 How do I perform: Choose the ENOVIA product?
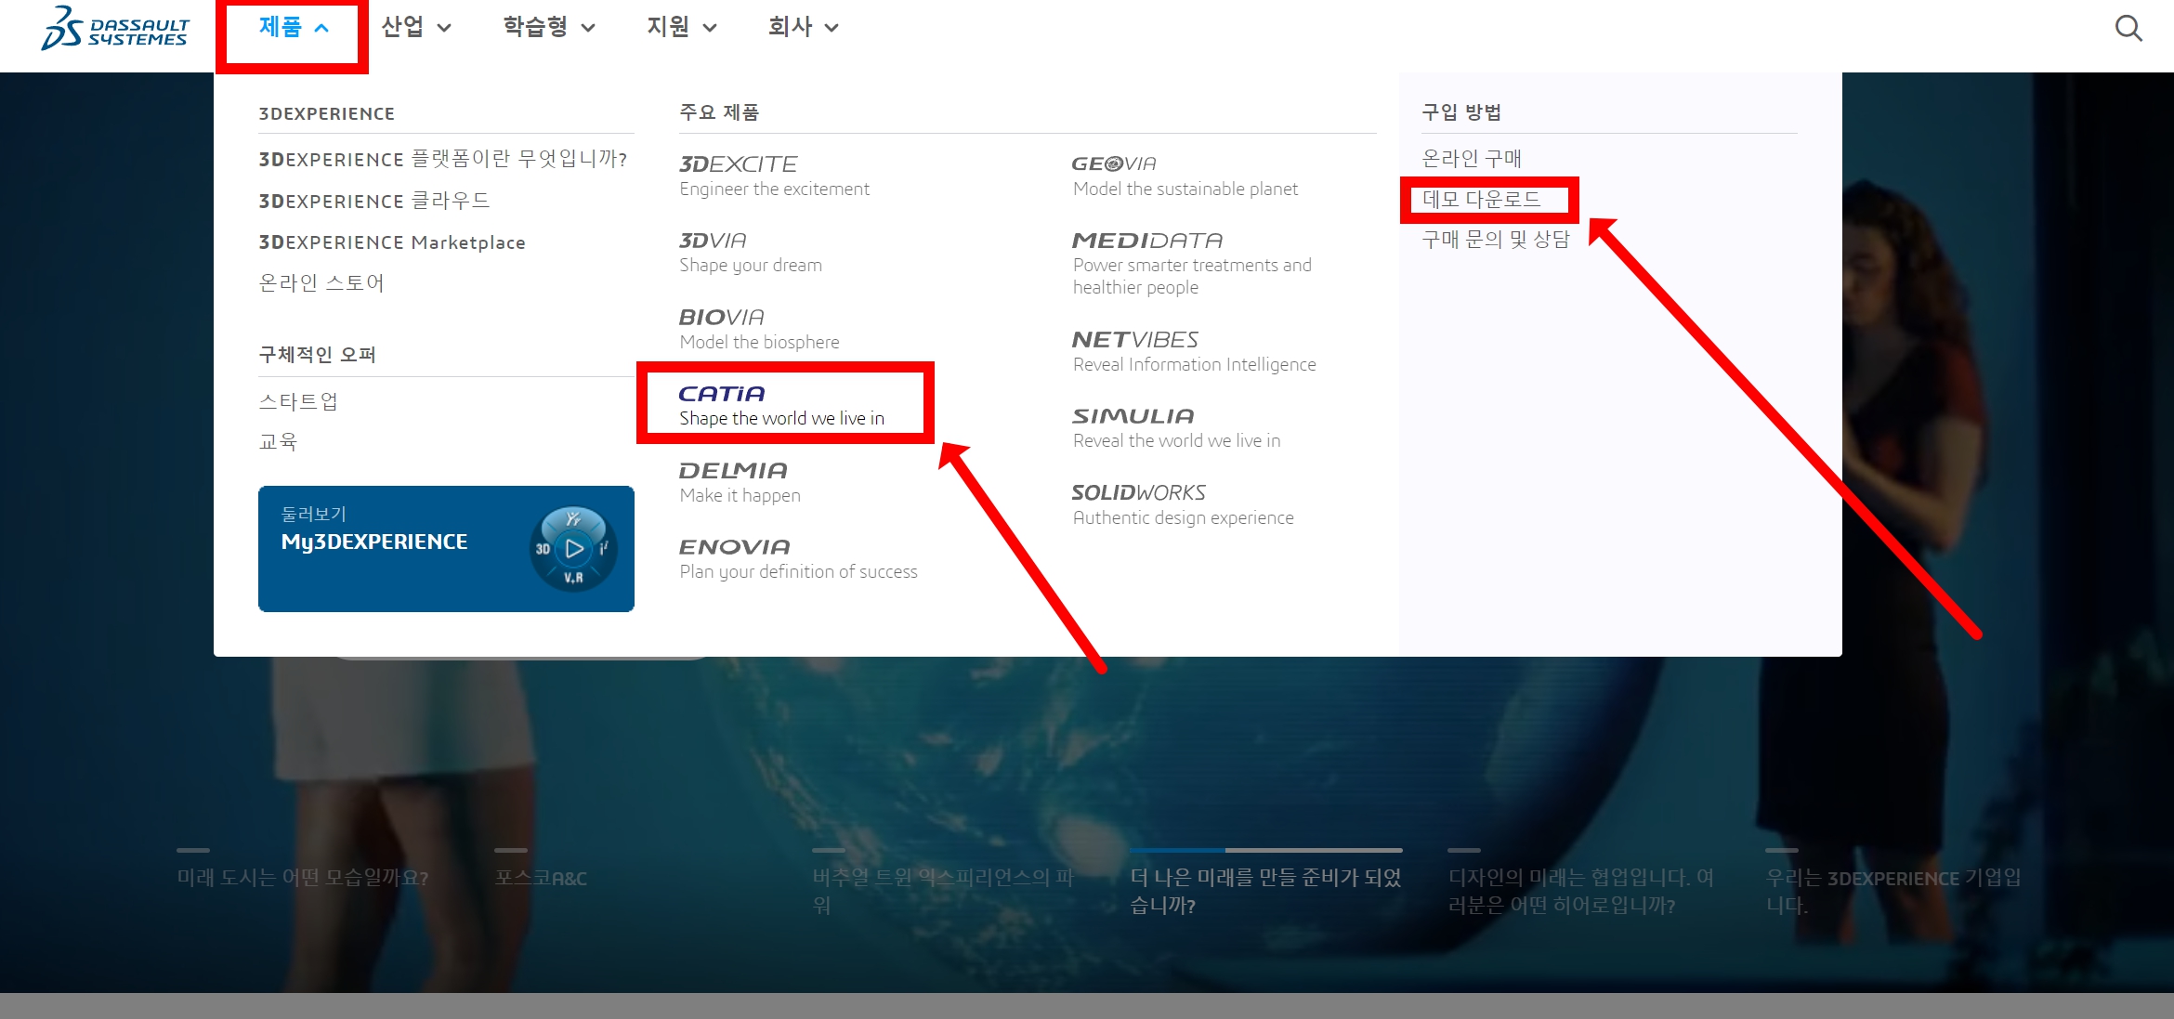[x=798, y=558]
